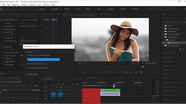186x104 pixels.
Task: Toggle V1 track output eye icon
Action: click(69, 94)
